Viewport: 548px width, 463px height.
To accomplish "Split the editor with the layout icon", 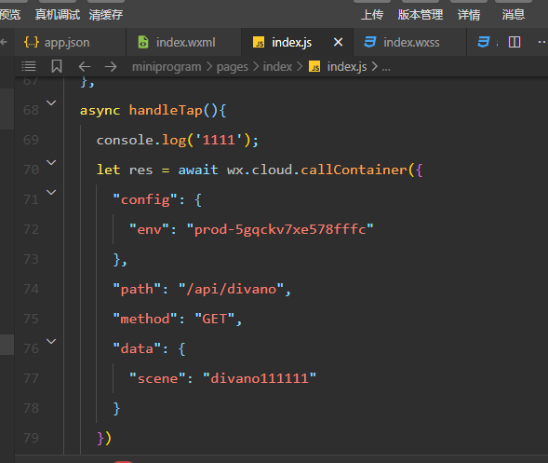I will [x=515, y=42].
